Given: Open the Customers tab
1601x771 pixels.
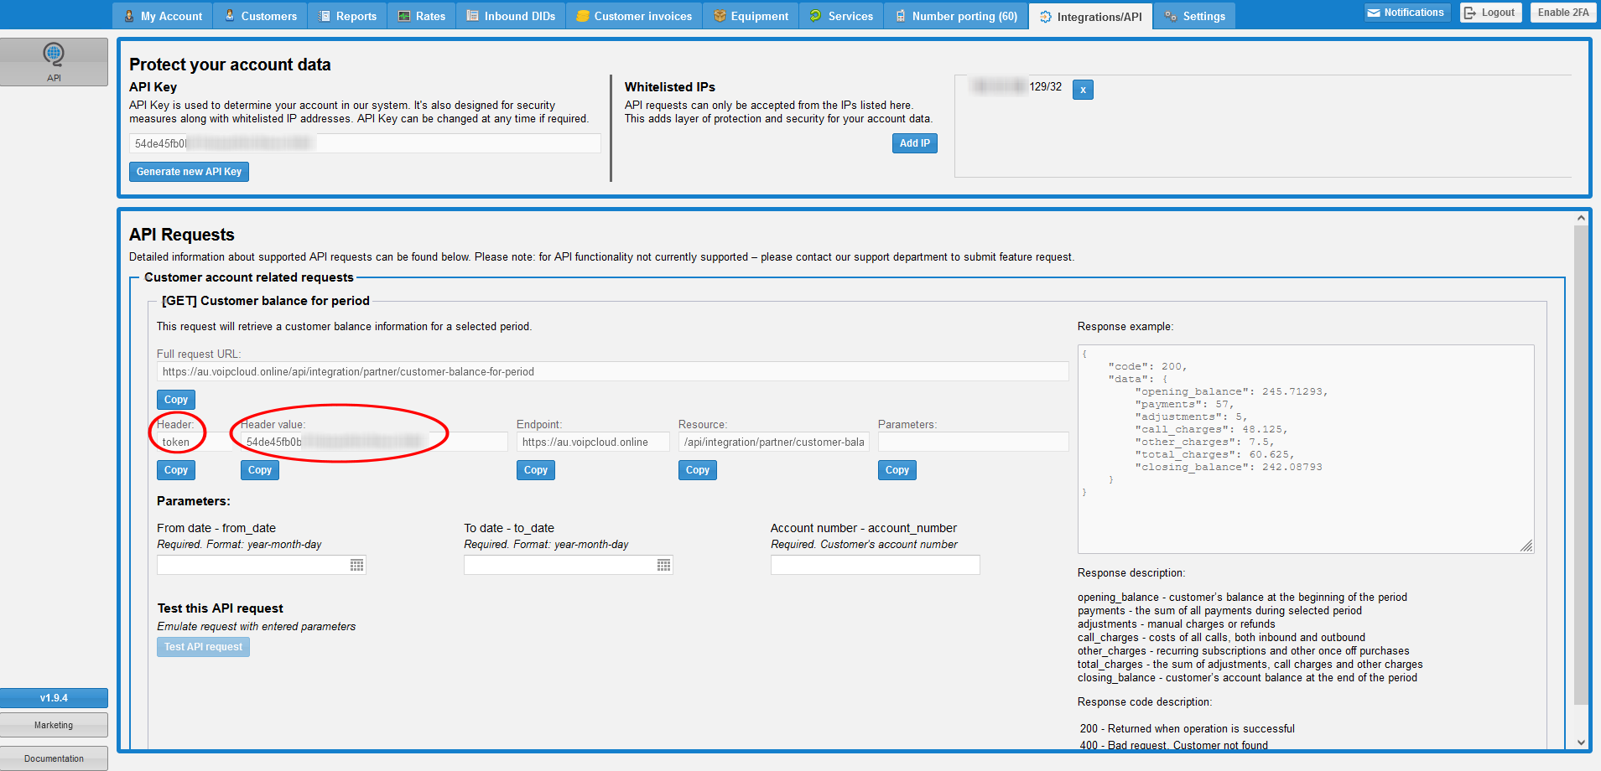Looking at the screenshot, I should 260,16.
